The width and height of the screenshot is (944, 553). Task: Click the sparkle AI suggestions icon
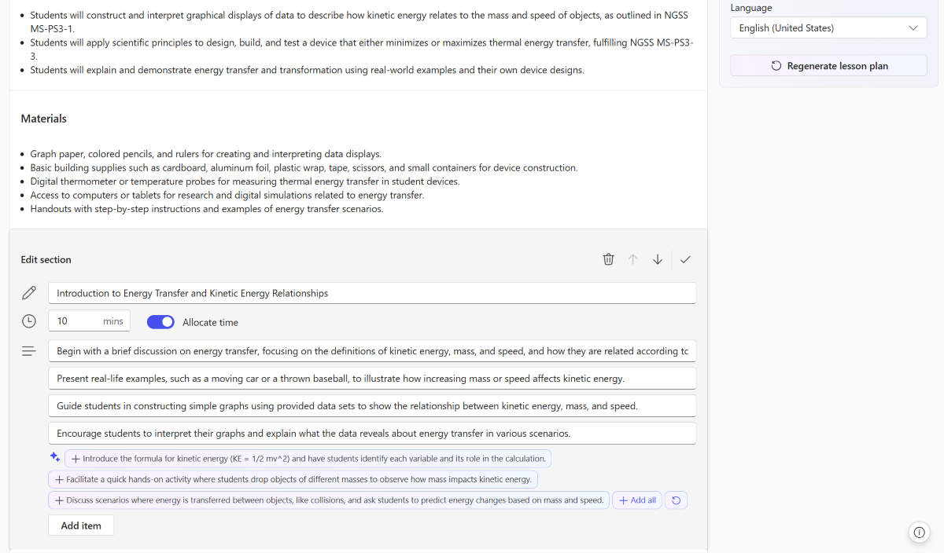tap(55, 457)
